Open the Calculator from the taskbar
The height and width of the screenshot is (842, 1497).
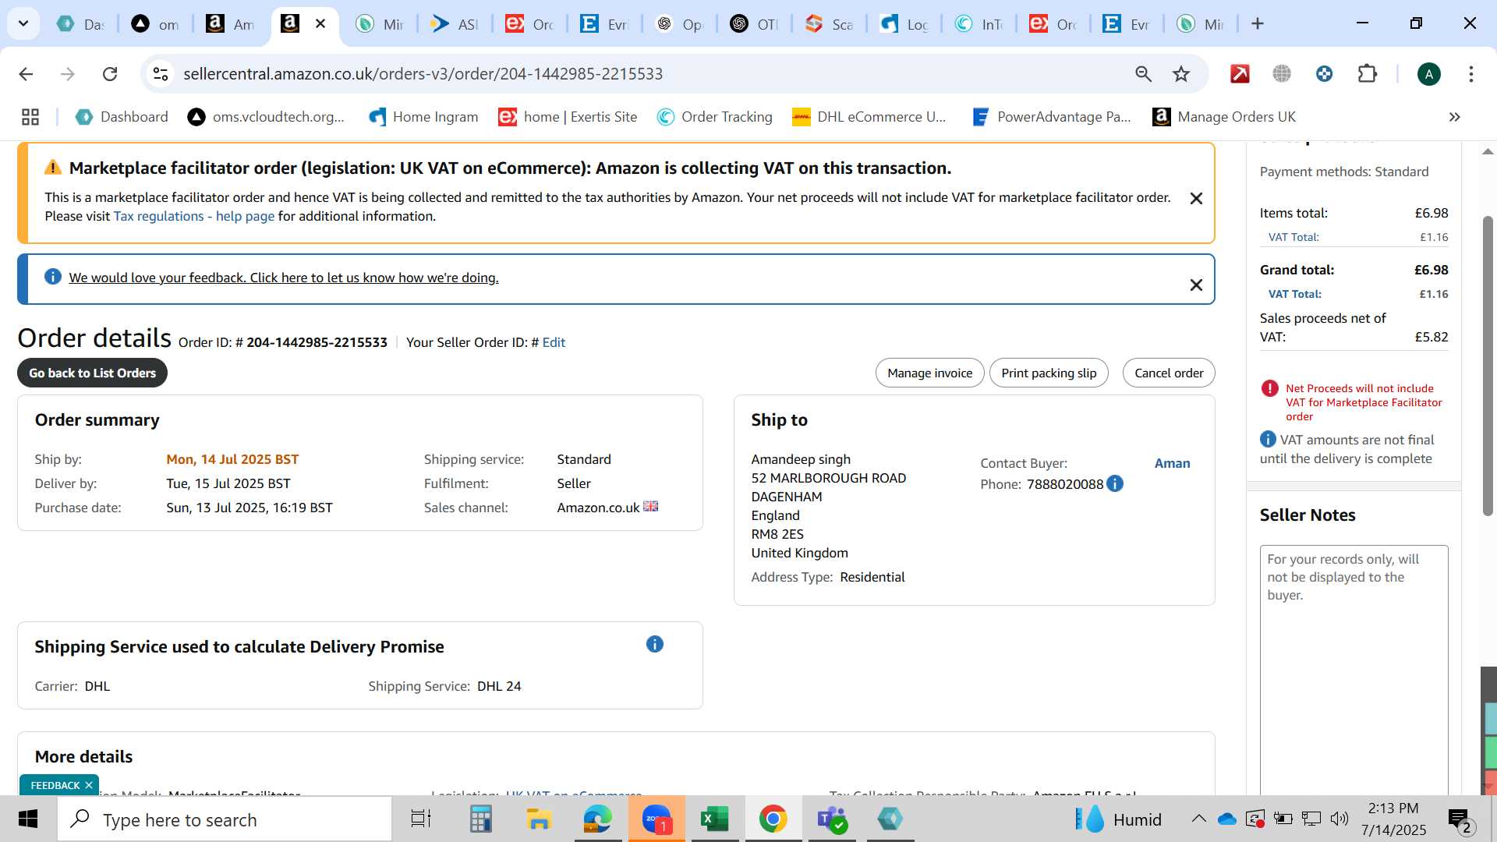480,819
